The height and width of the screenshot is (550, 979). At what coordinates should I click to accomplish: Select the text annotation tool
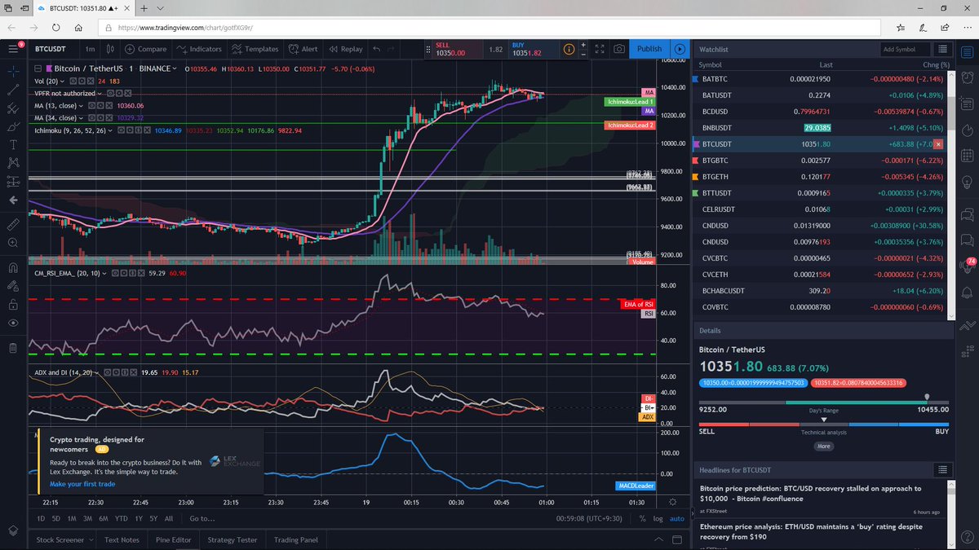[13, 144]
